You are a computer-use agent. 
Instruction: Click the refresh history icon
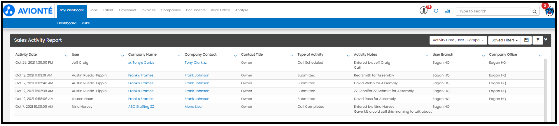(436, 11)
